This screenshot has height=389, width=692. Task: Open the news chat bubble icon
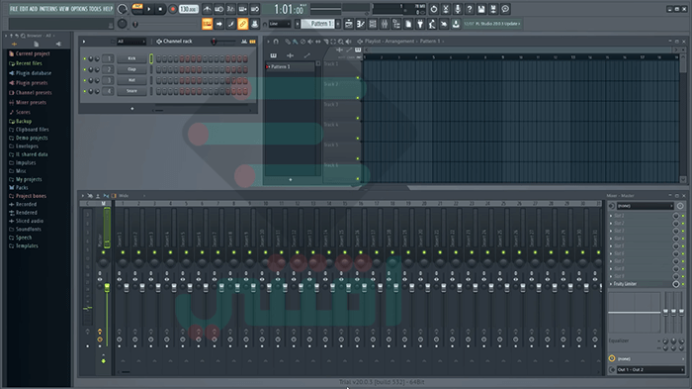coord(505,9)
